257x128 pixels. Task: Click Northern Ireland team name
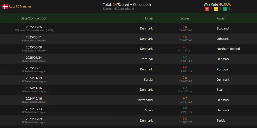[228, 49]
